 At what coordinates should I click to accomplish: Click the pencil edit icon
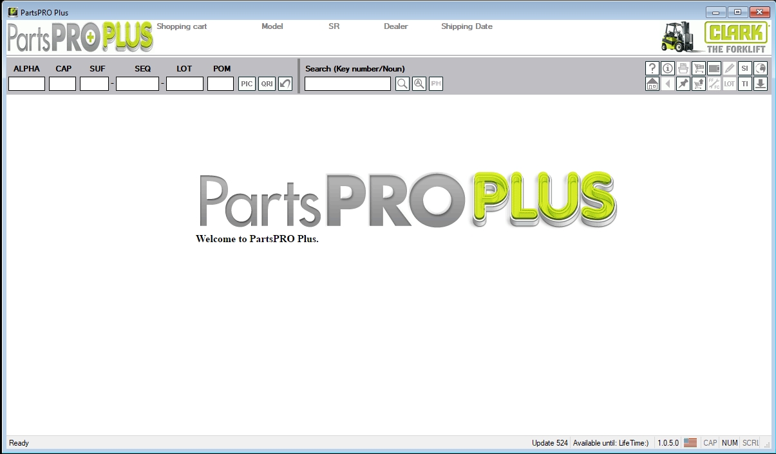(x=729, y=68)
